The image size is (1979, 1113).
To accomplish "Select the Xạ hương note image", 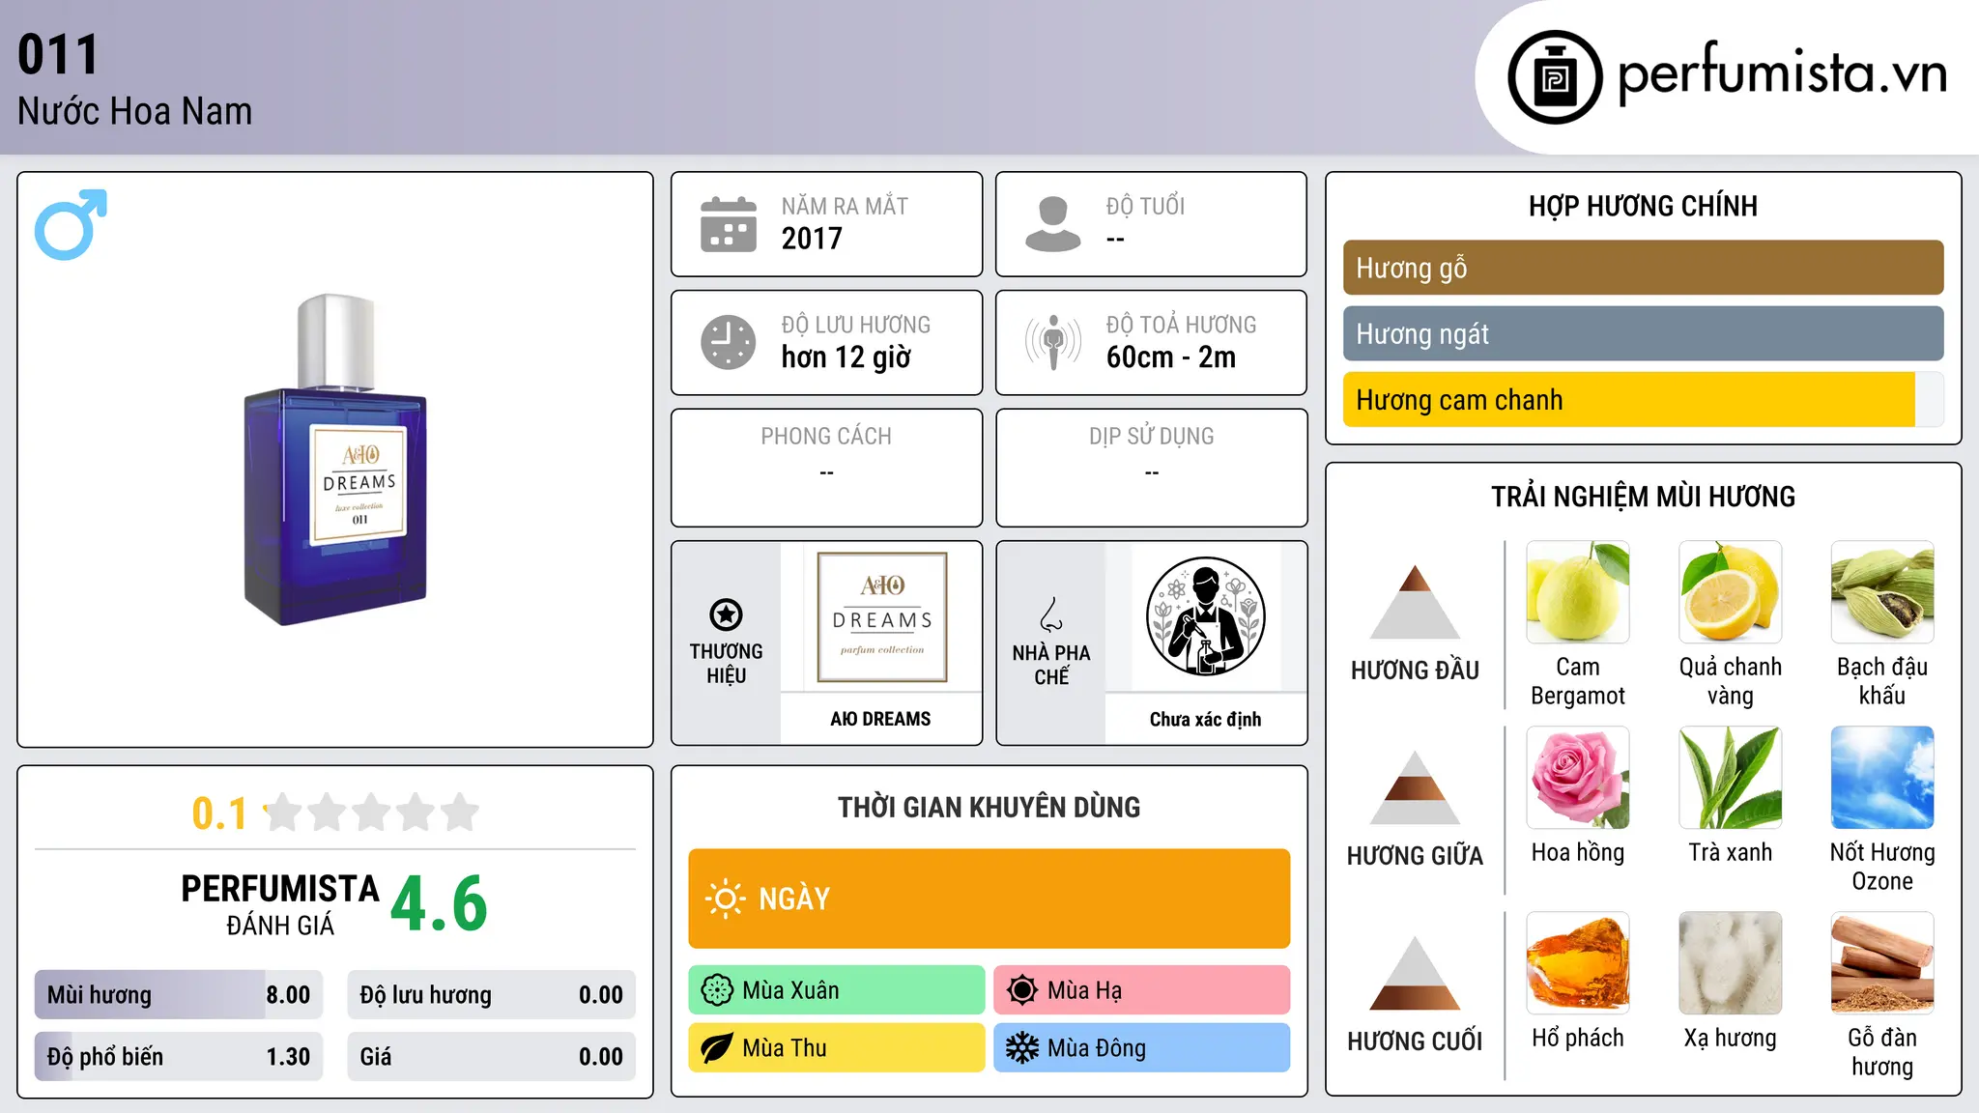I will coord(1730,962).
